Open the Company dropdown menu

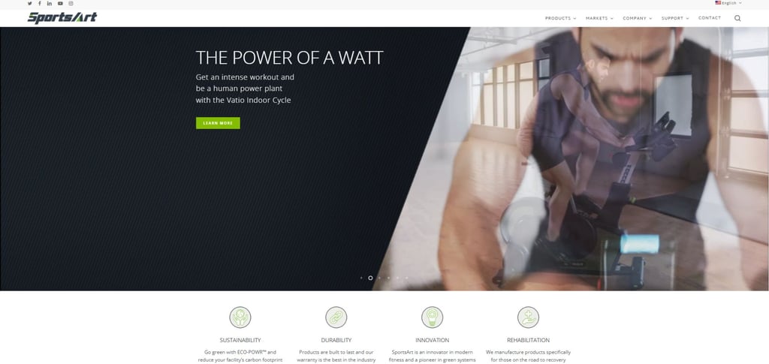[x=638, y=18]
